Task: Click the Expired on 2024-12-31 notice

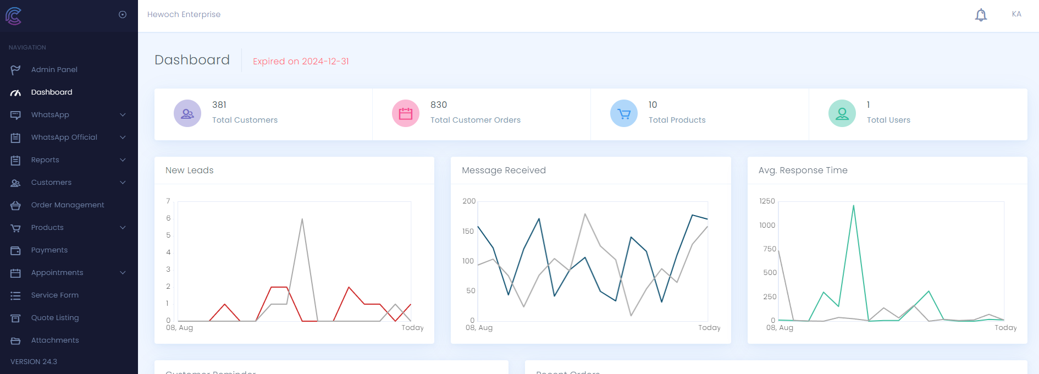Action: point(301,61)
